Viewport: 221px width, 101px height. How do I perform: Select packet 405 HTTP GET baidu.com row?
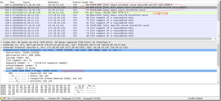click(109, 13)
